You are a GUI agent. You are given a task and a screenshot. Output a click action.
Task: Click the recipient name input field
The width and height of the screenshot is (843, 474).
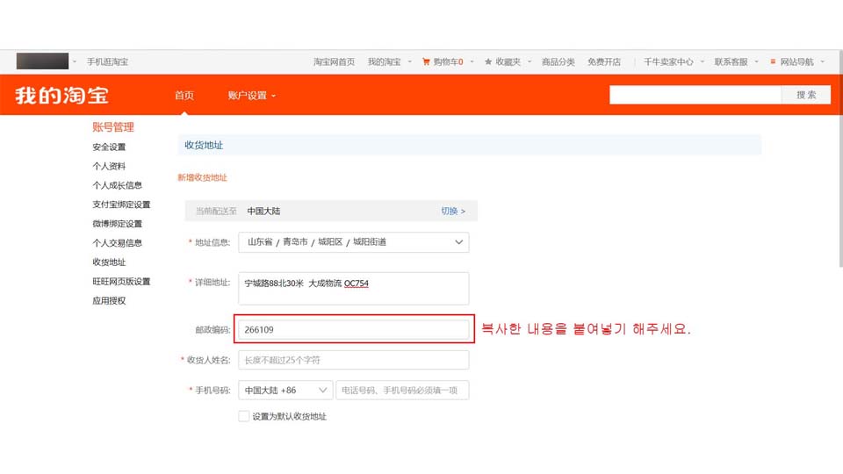click(353, 360)
